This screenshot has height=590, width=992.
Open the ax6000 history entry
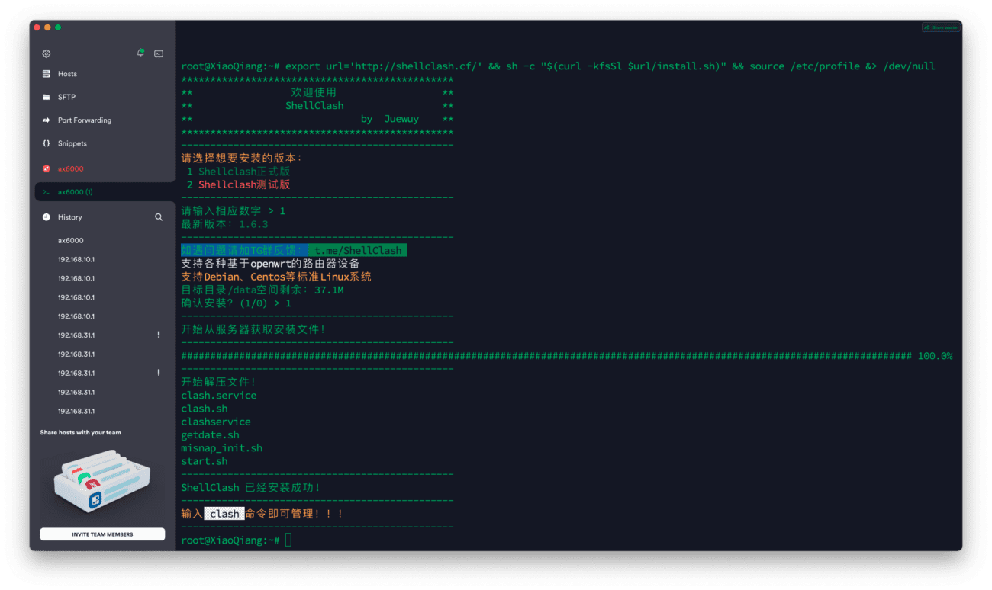(x=71, y=240)
